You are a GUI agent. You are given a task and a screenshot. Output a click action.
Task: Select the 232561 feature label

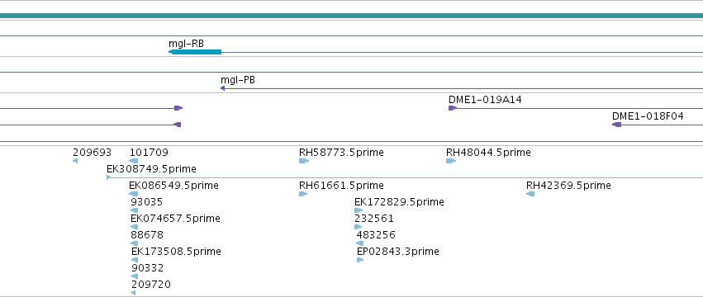point(374,219)
